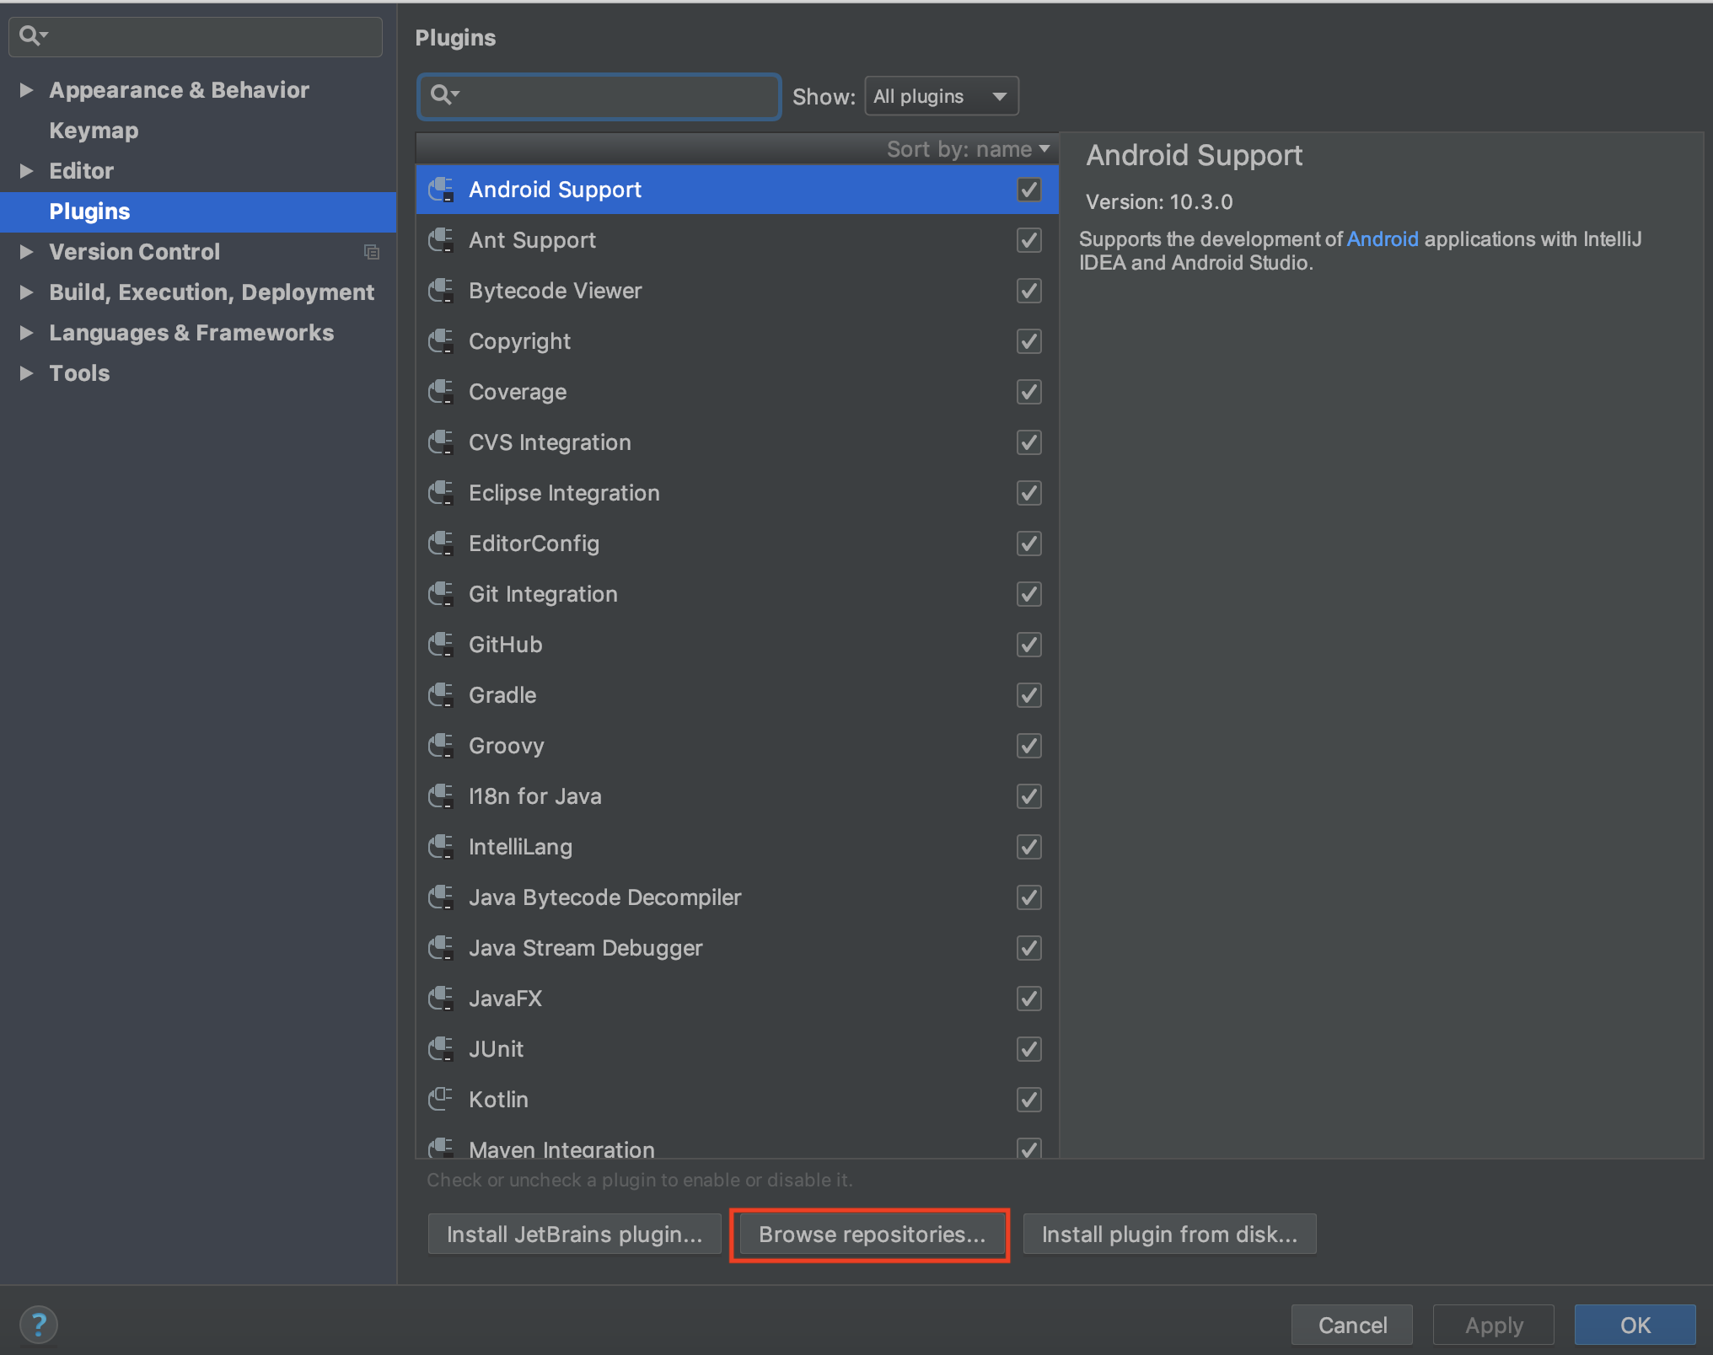Click the Kotlin plugin icon

click(441, 1099)
